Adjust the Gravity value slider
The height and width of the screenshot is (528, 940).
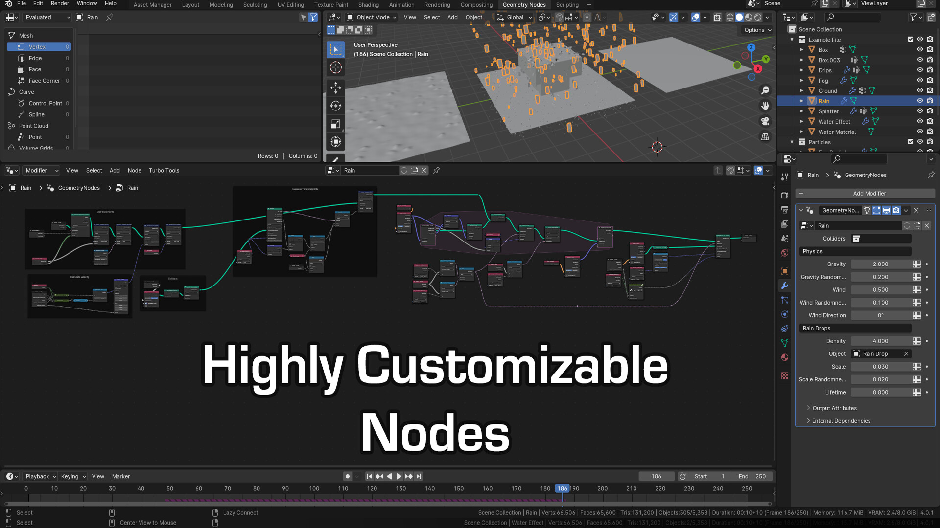(x=881, y=264)
